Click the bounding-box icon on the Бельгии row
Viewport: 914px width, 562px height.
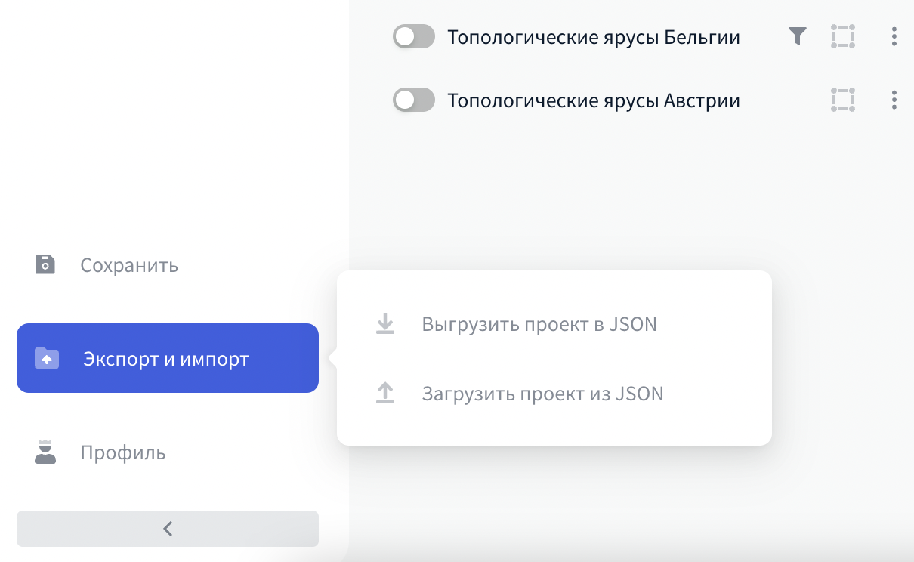[x=842, y=36]
